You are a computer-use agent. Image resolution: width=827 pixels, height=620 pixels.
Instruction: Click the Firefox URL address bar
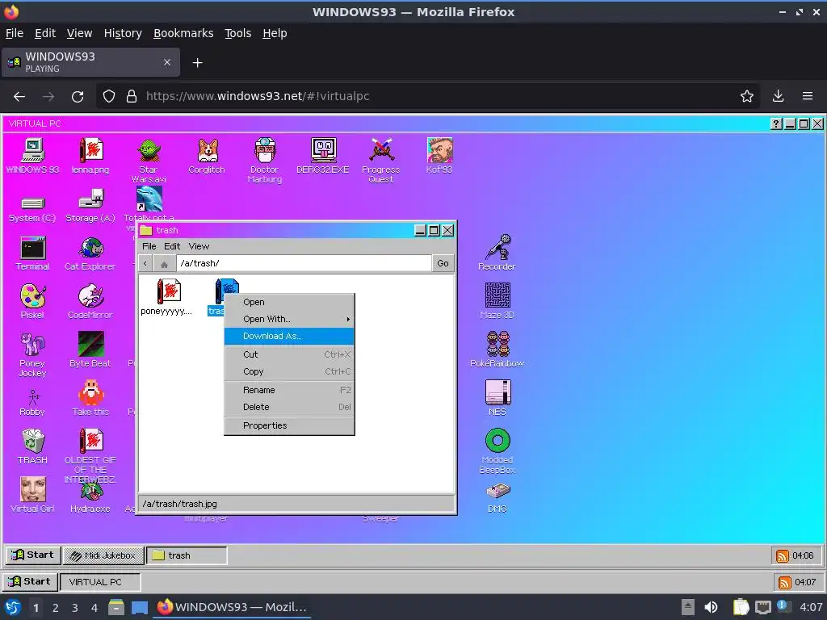coord(427,97)
